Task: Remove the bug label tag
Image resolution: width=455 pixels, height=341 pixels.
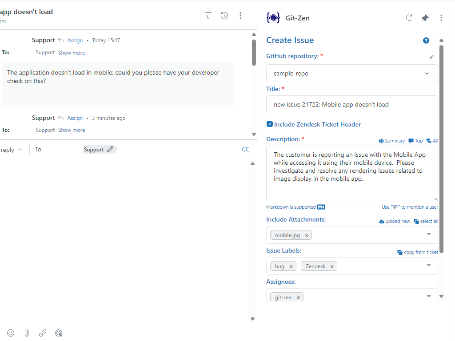Action: (291, 266)
